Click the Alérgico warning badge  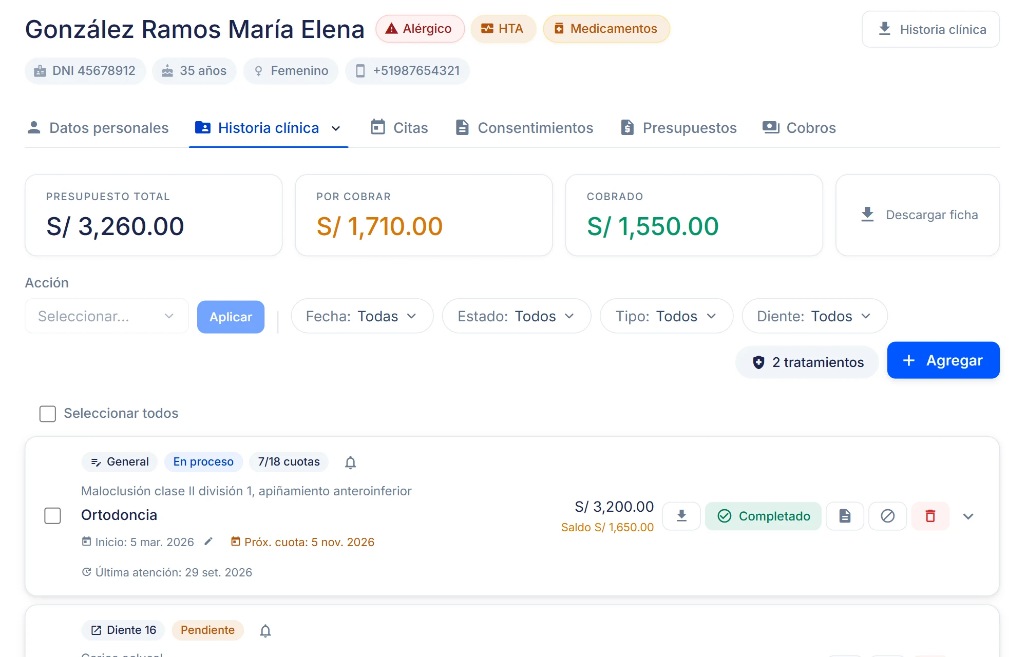420,29
